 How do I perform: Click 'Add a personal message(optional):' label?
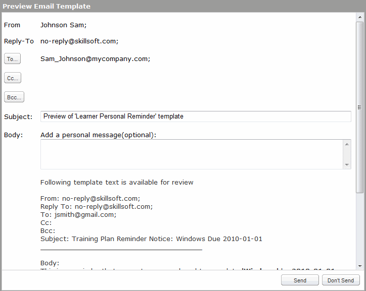tap(98, 135)
